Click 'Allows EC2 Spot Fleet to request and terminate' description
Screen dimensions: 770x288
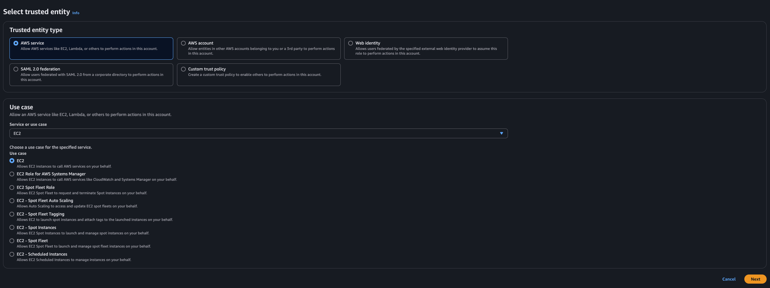(82, 193)
